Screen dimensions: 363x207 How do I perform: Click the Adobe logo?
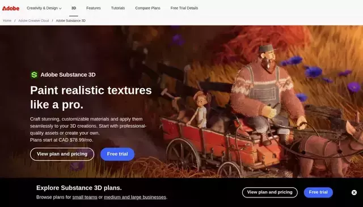(x=11, y=8)
